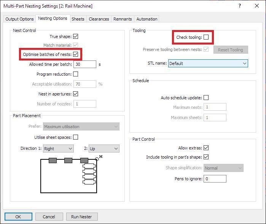266x224 pixels.
Task: Toggle the True shape checkbox
Action: (75, 37)
